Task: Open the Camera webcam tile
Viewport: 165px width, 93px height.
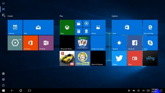Action: (86, 31)
